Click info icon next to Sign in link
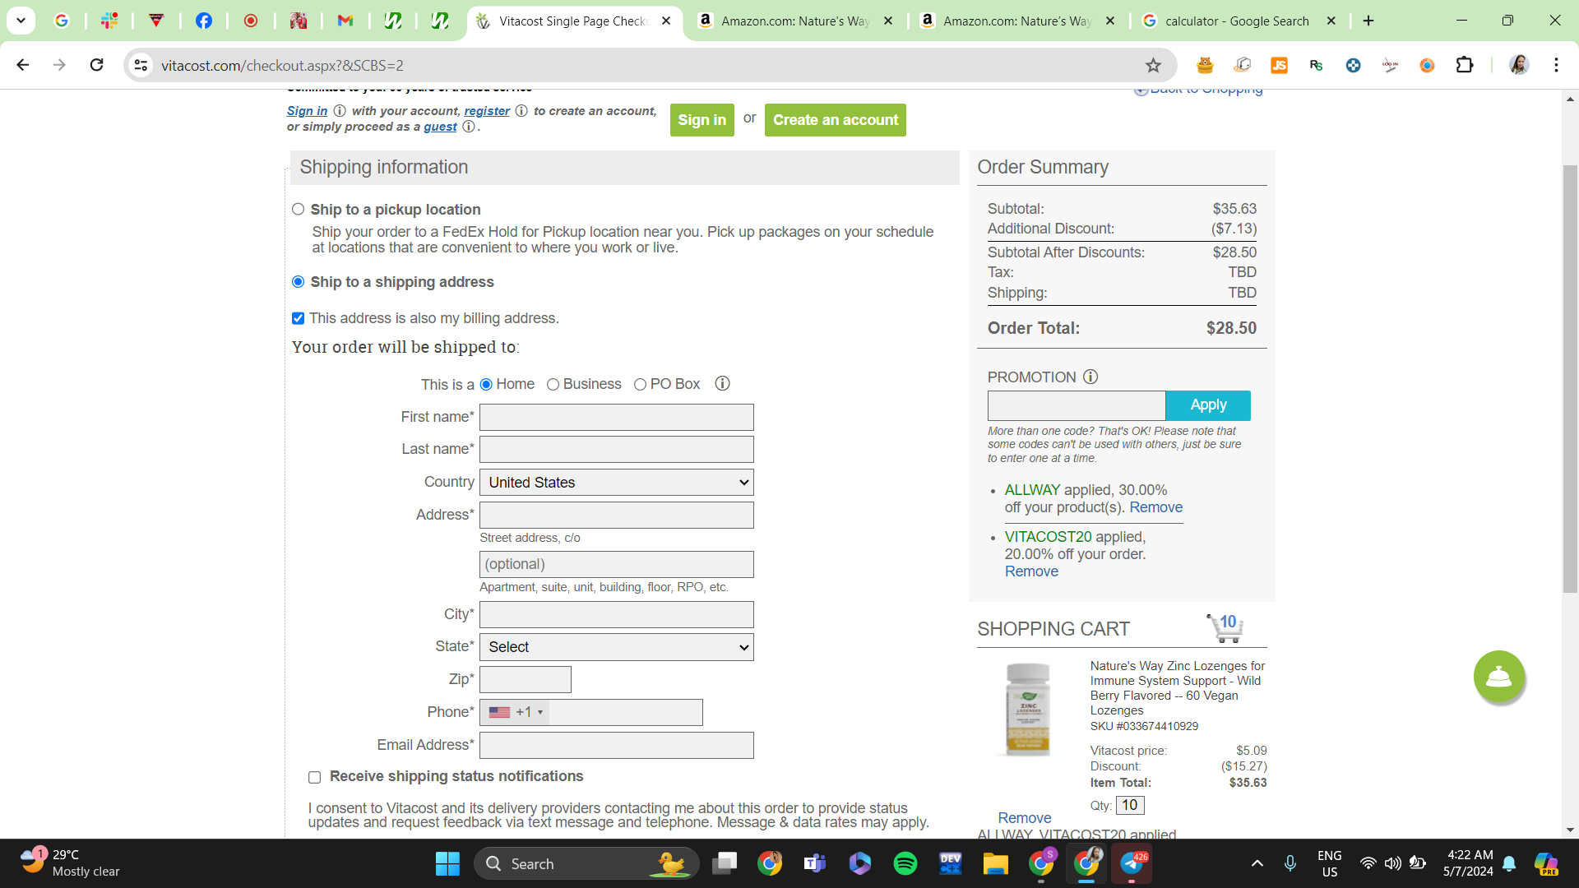This screenshot has height=888, width=1579. pos(339,111)
